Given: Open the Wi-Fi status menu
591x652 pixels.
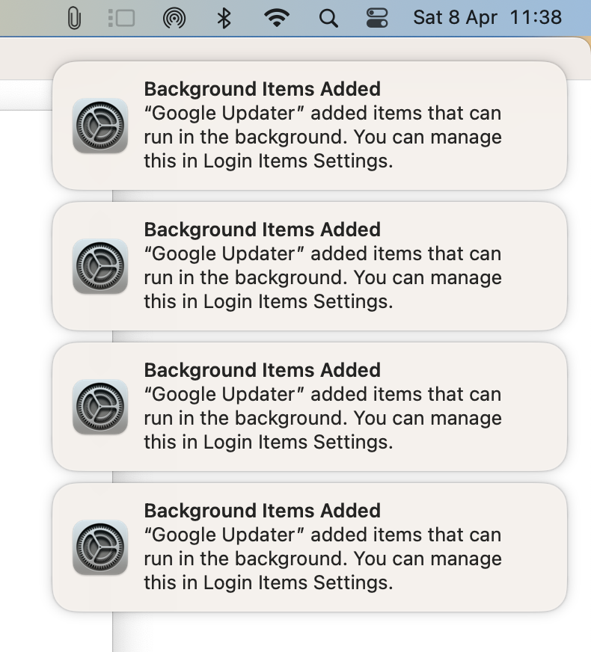Looking at the screenshot, I should (278, 18).
